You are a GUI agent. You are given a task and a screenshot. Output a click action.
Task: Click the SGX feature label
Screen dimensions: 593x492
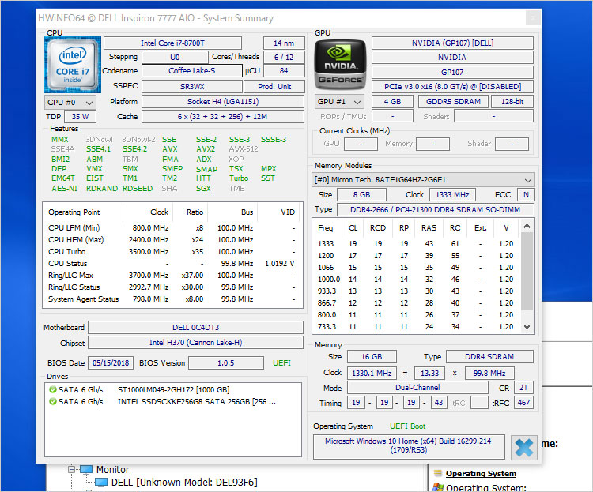(203, 188)
